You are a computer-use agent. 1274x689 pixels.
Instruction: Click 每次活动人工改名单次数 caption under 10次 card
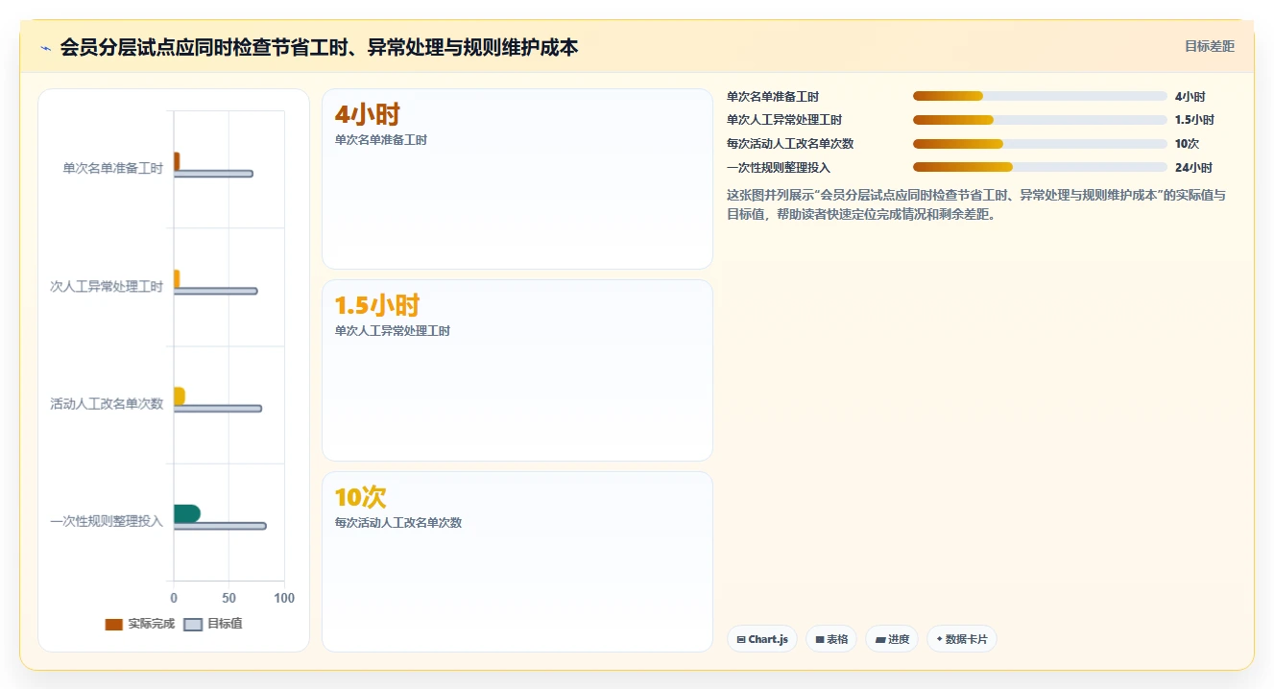click(x=398, y=523)
